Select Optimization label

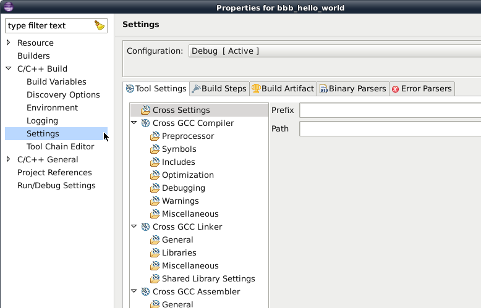(188, 175)
